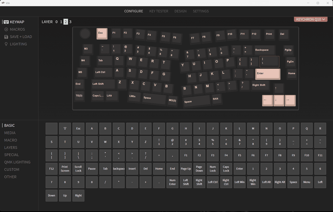
Task: Select the TG(3) key on layout
Action: 79,96
